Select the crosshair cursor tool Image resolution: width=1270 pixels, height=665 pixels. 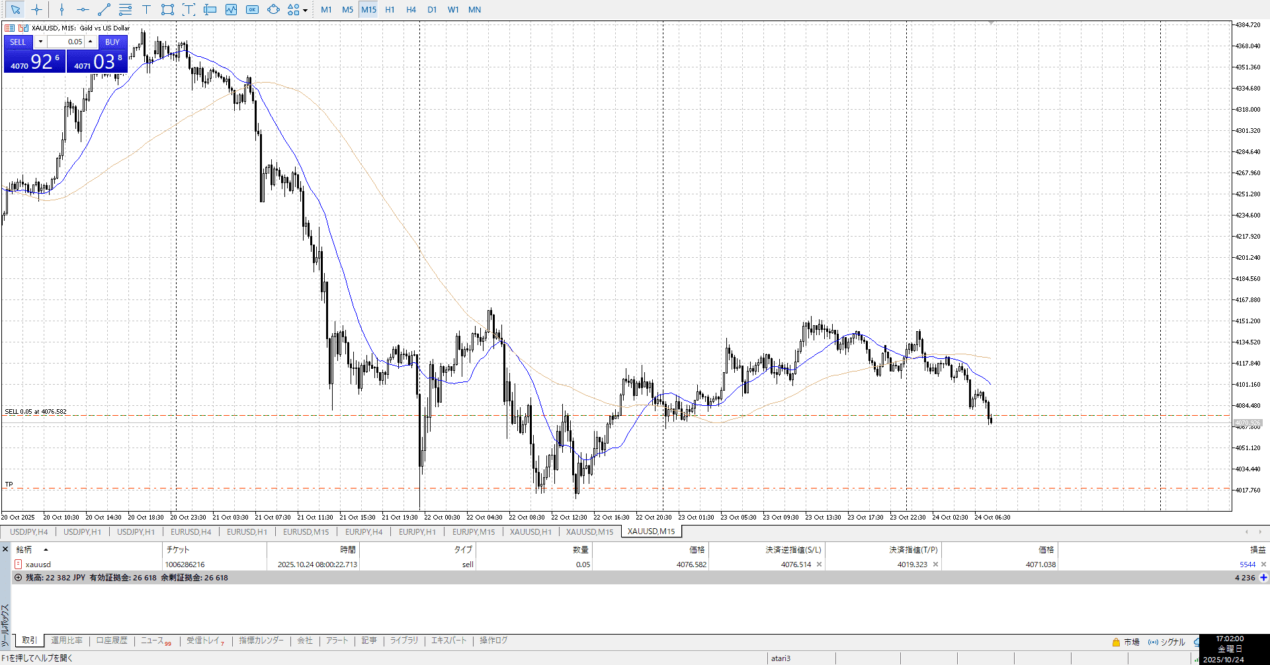(x=36, y=9)
